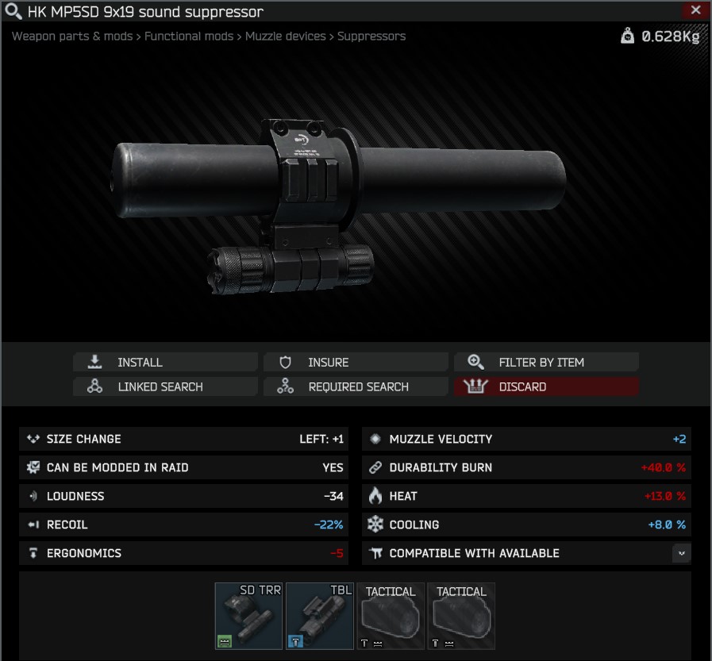Click the HK MP5SD window title text
Viewport: 712px width, 661px height.
click(145, 12)
